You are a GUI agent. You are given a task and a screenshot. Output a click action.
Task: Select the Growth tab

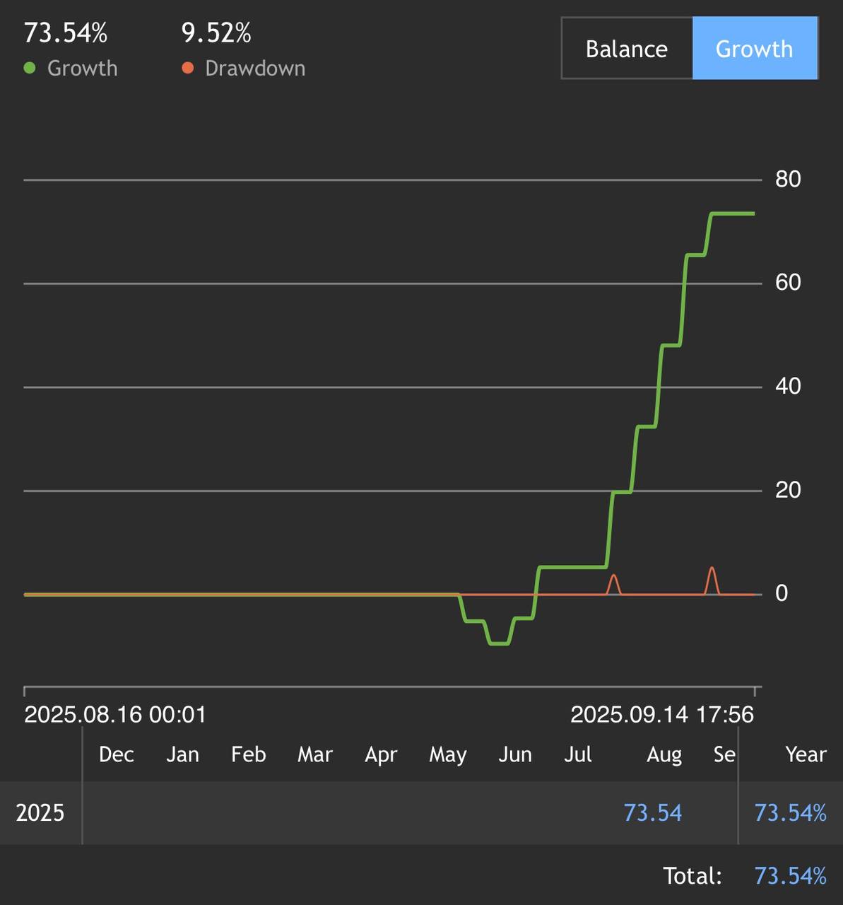pyautogui.click(x=754, y=49)
